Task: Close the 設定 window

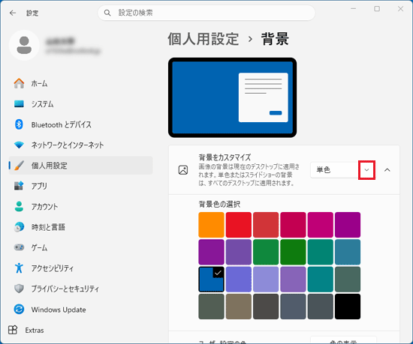Action: (400, 9)
